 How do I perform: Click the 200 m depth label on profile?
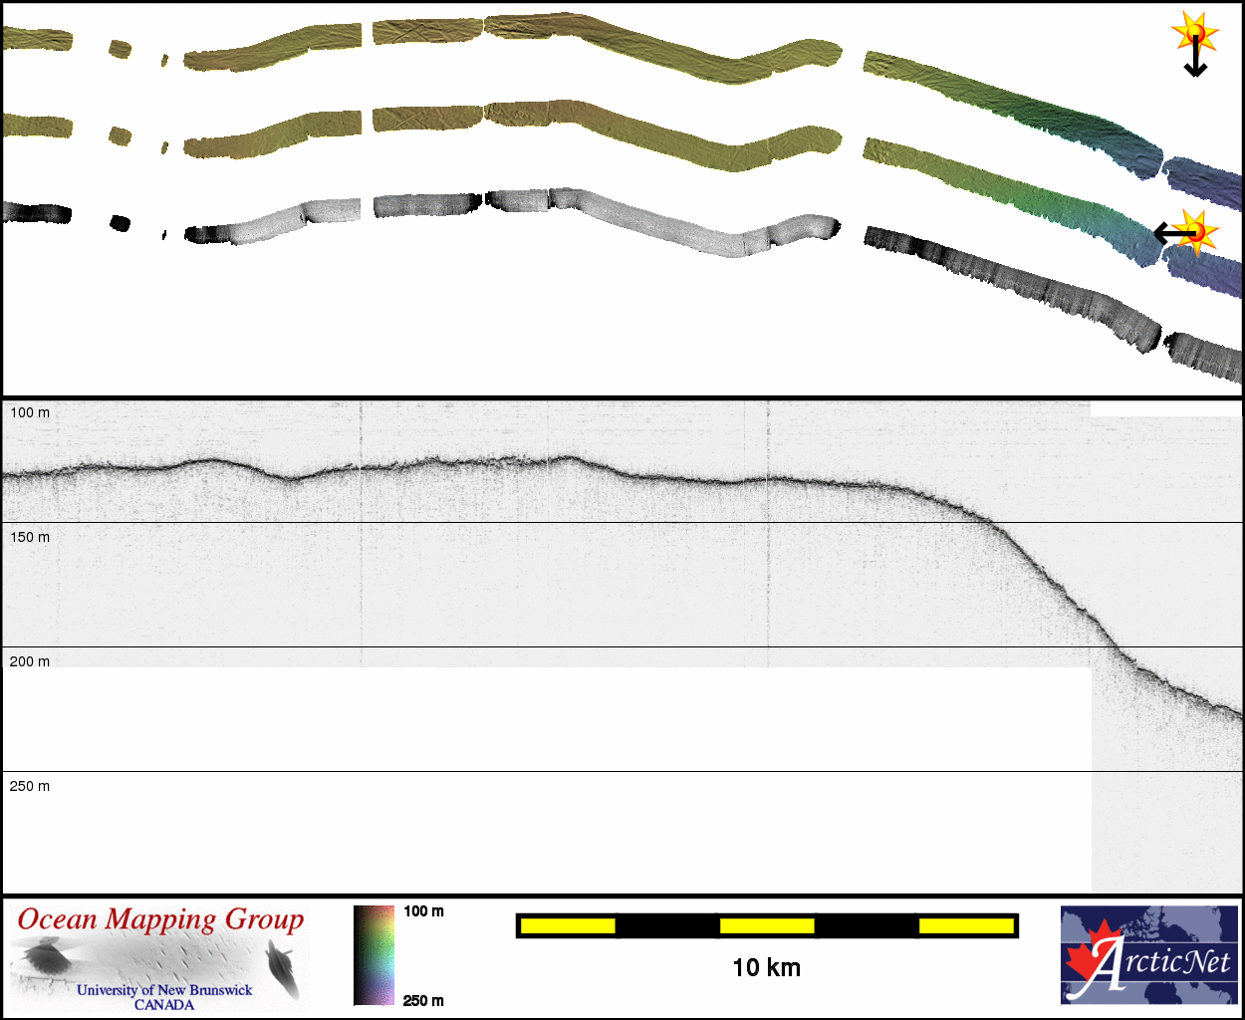[30, 661]
